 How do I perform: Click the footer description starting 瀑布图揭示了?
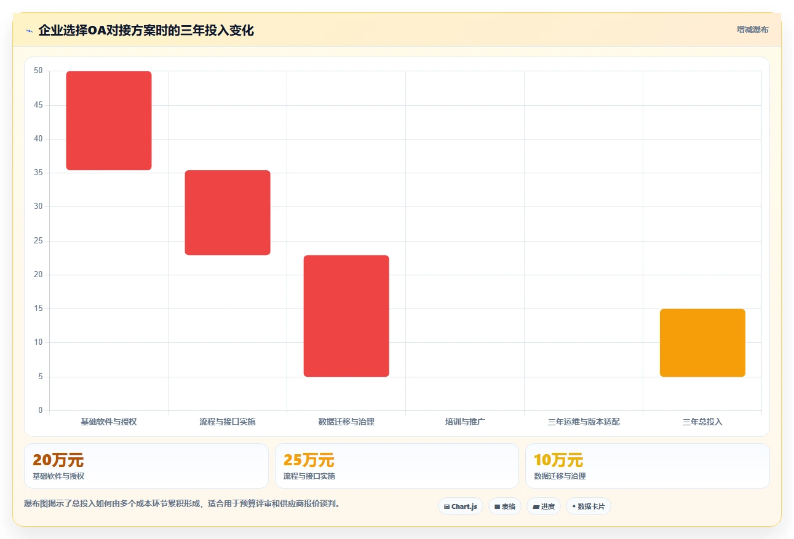[x=182, y=504]
